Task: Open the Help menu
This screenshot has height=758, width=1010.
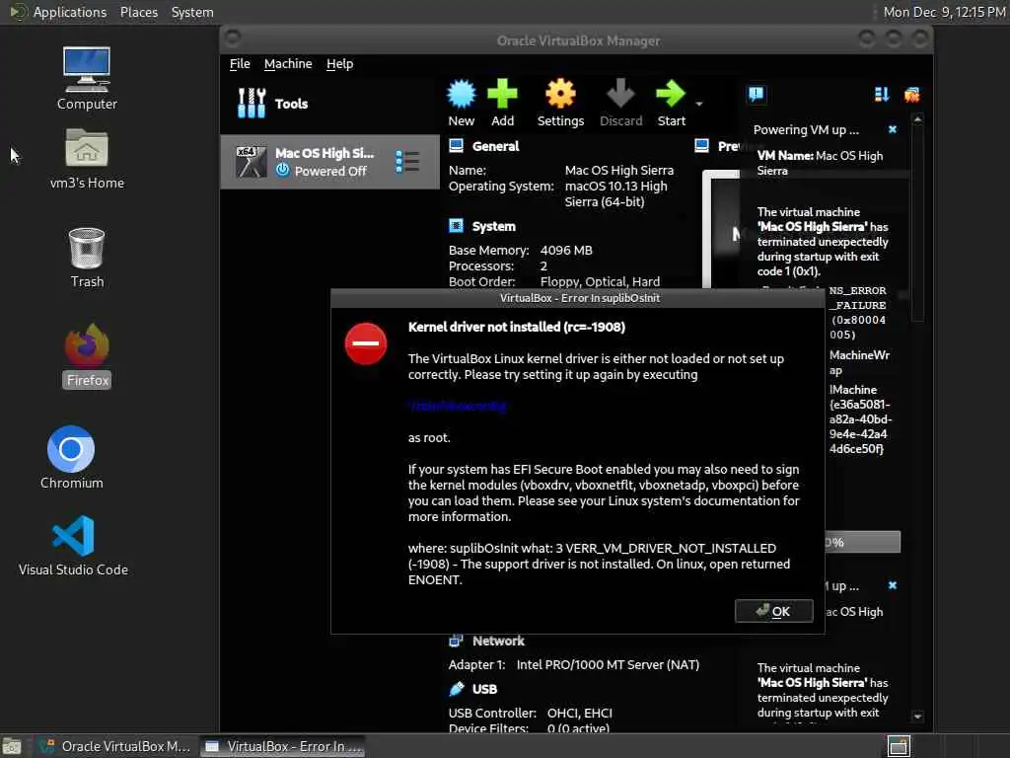Action: click(x=339, y=64)
